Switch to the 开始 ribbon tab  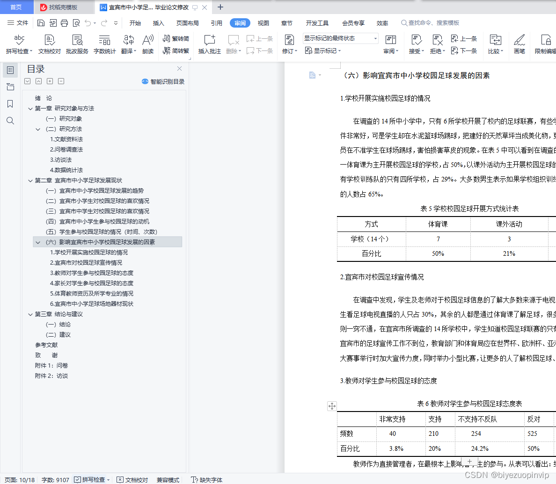click(x=135, y=23)
